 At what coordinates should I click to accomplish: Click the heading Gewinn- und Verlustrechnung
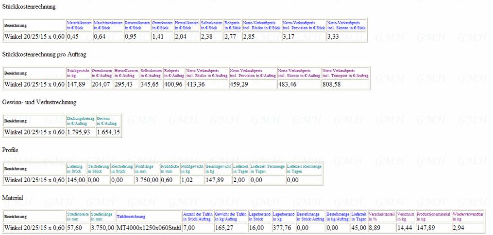(39, 102)
